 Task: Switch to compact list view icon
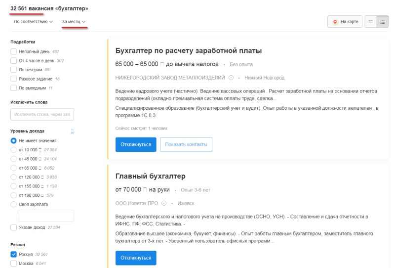(x=371, y=22)
